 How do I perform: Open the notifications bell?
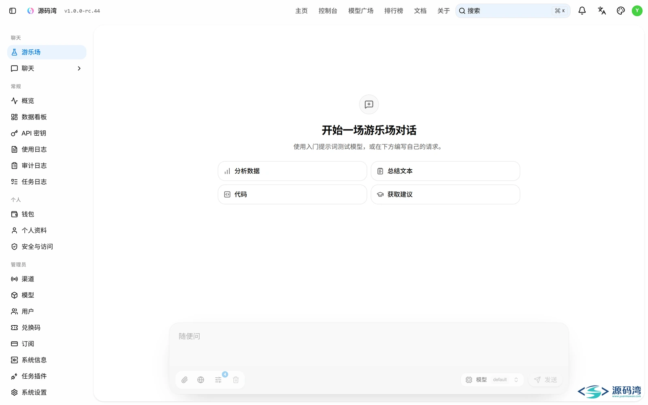coord(582,11)
